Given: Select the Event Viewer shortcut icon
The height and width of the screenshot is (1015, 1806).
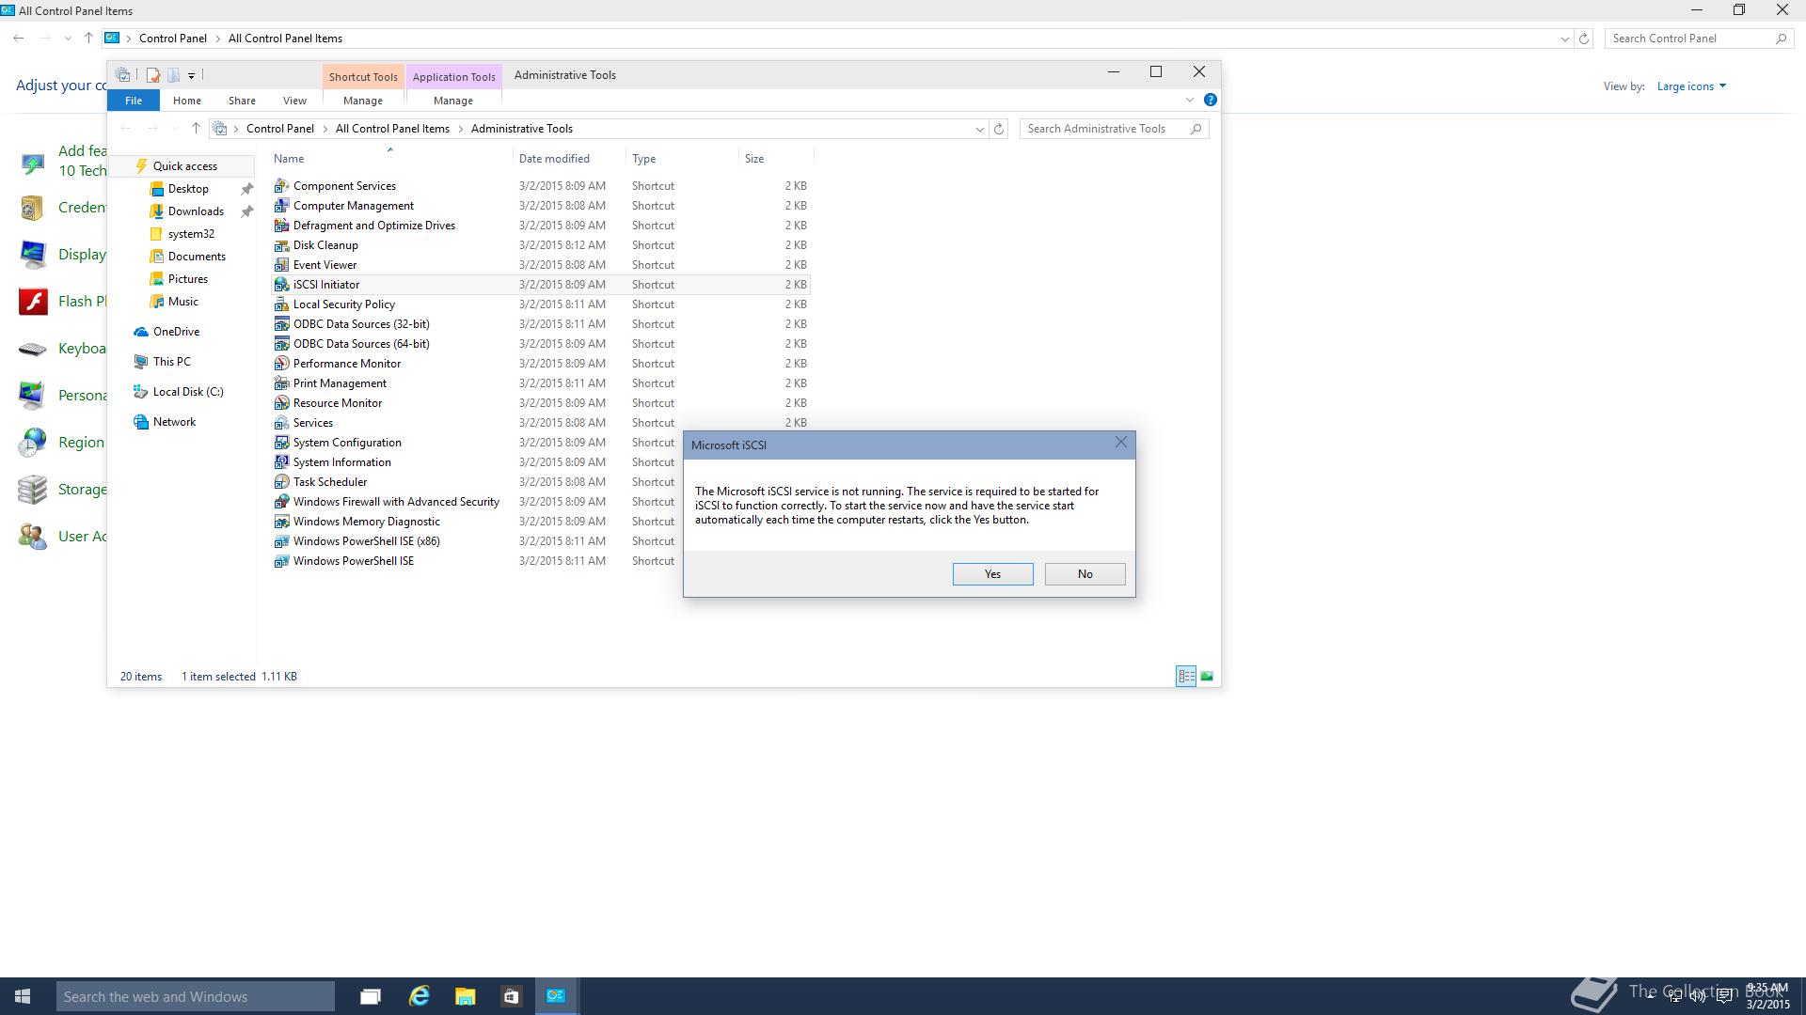Looking at the screenshot, I should [281, 265].
